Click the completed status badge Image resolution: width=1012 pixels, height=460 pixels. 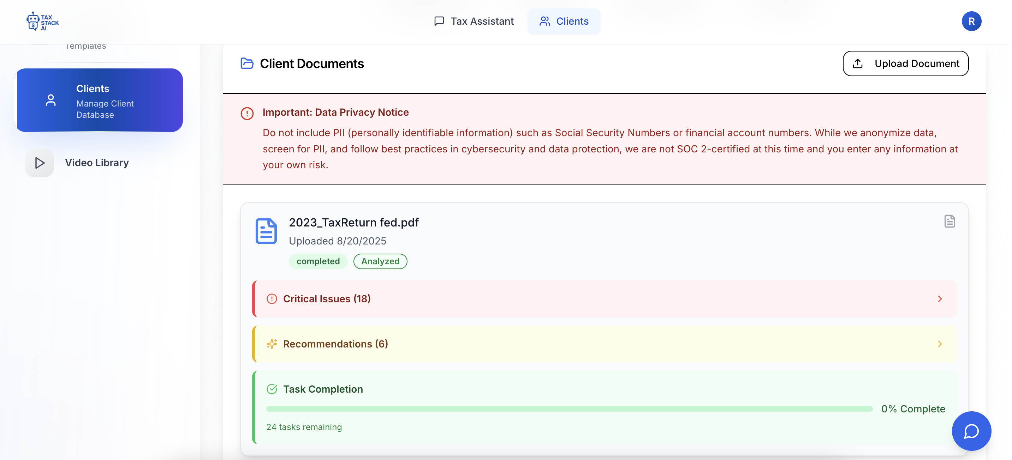pos(318,261)
